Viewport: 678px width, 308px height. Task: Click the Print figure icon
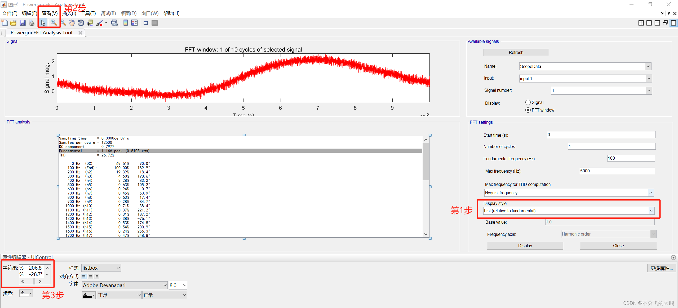tap(32, 23)
